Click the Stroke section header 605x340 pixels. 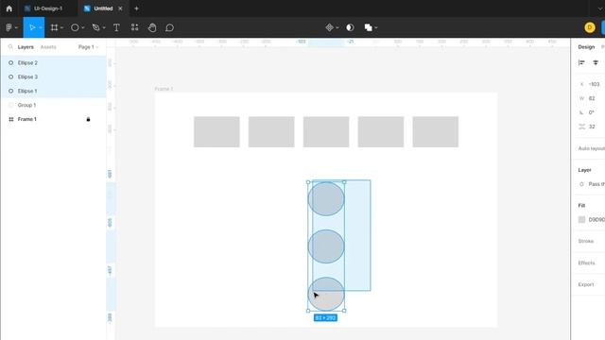coord(586,241)
